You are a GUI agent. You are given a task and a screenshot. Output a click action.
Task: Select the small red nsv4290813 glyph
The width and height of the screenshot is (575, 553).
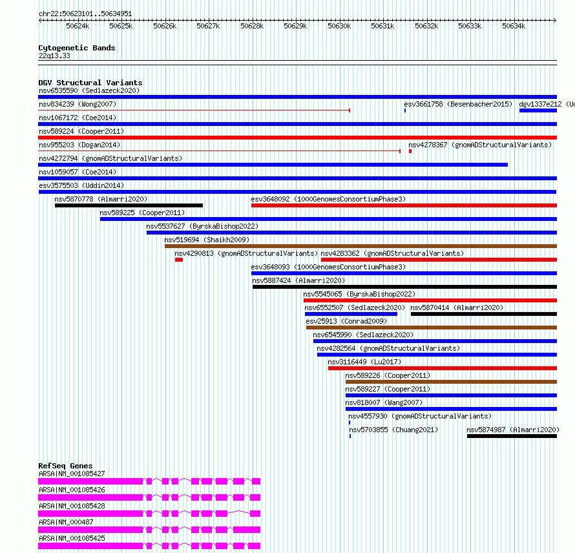179,260
